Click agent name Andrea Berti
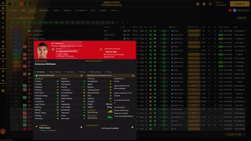The image size is (251, 141). 239,31
